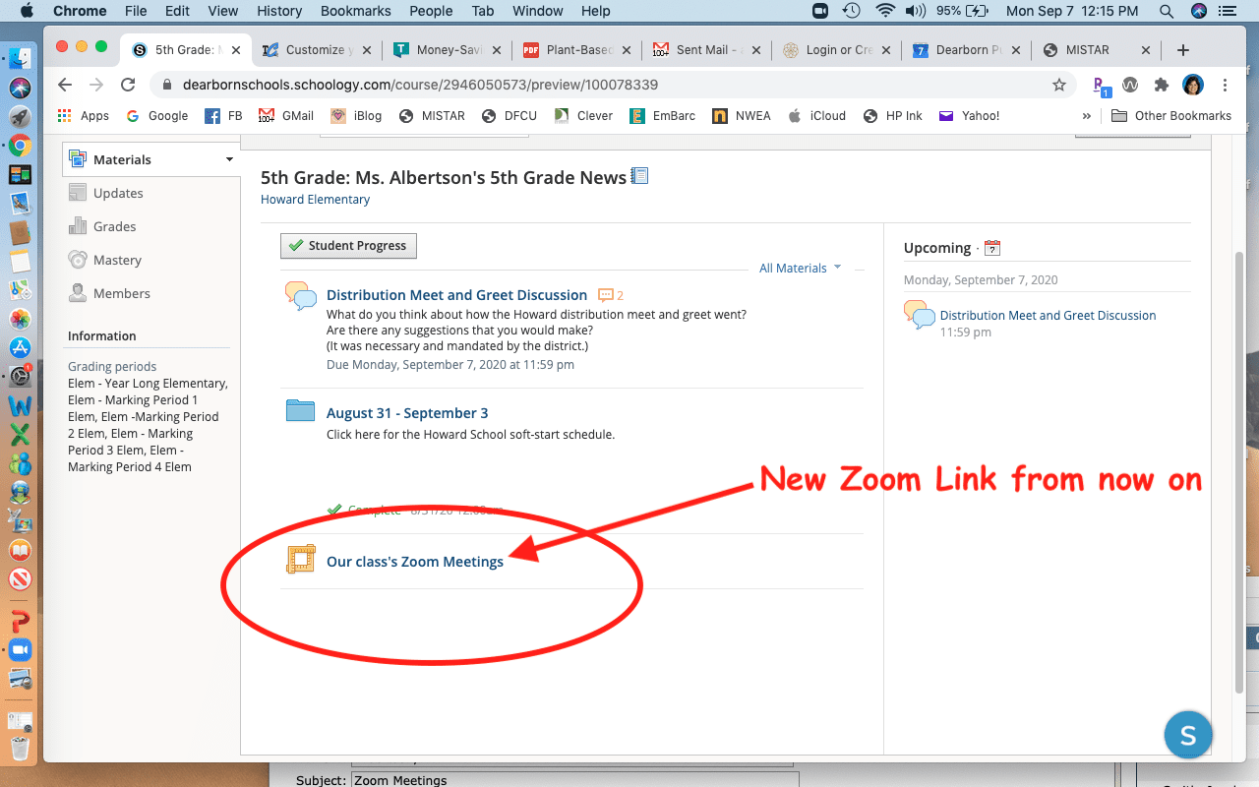Click the blue S support chat button
Screen dimensions: 1259x787
pyautogui.click(x=1188, y=735)
